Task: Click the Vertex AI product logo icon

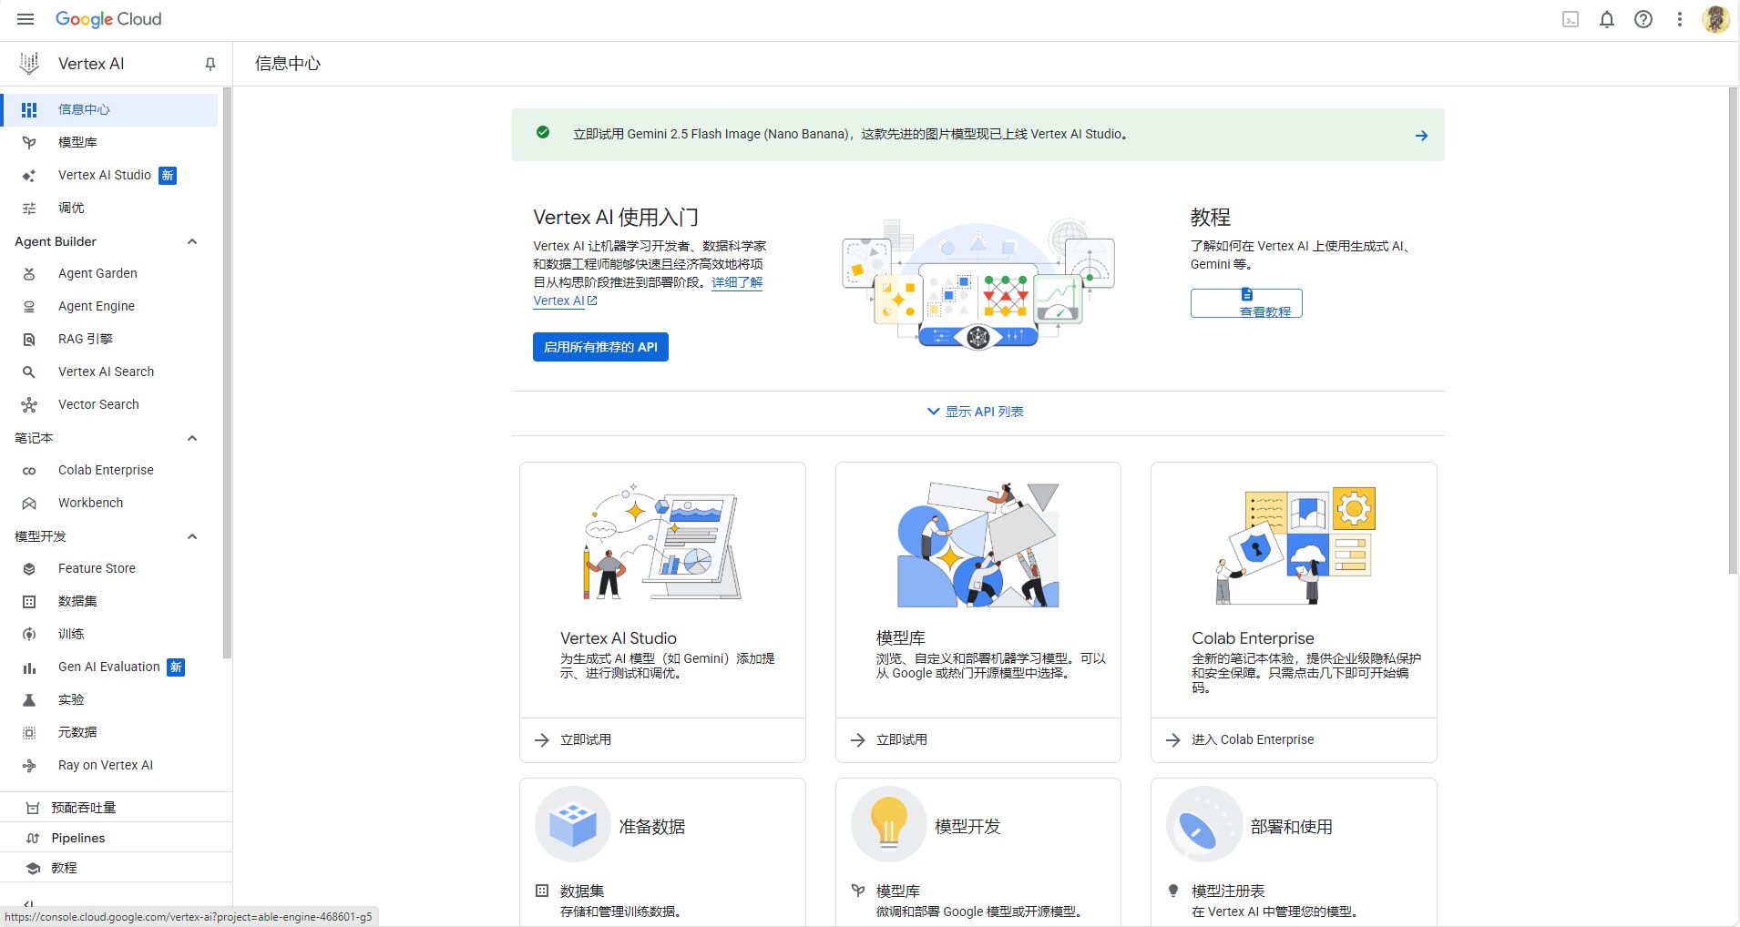Action: pos(29,64)
